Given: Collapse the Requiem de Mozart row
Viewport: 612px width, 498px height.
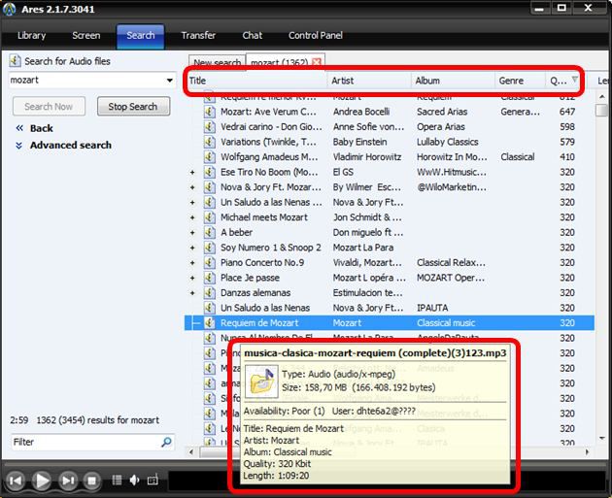Looking at the screenshot, I should tap(196, 323).
